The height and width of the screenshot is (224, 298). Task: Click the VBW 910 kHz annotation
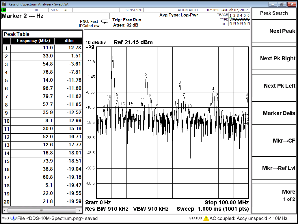[x=151, y=209]
